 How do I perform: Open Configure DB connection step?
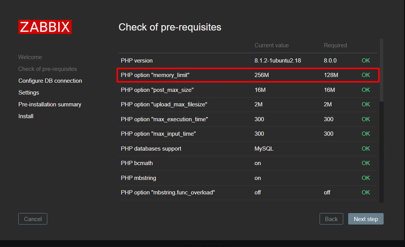(50, 81)
